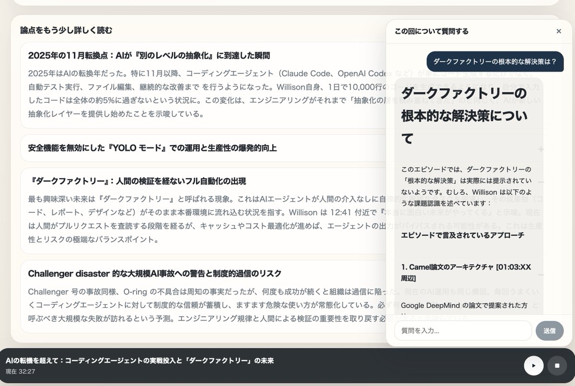The height and width of the screenshot is (386, 575).
Task: Collapse the 2025年の11月転換点 section header
Action: pyautogui.click(x=149, y=56)
